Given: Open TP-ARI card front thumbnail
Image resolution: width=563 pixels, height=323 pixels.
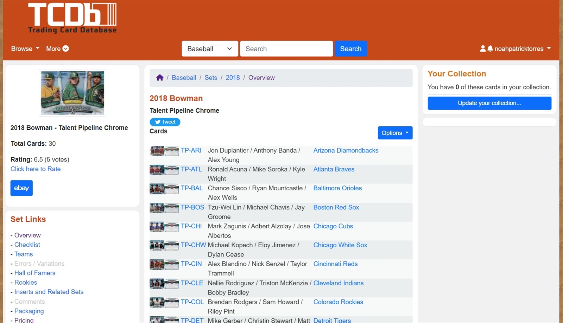Looking at the screenshot, I should click(x=157, y=151).
